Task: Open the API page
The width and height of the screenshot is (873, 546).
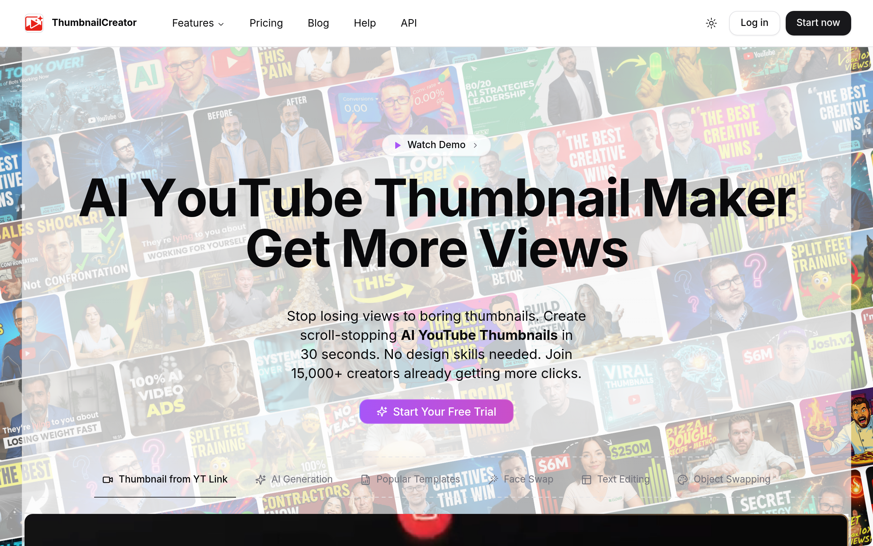Action: (409, 23)
